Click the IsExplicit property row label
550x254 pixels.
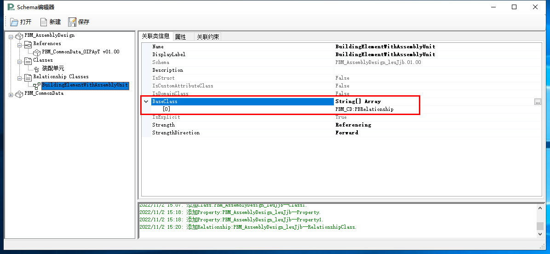[166, 117]
